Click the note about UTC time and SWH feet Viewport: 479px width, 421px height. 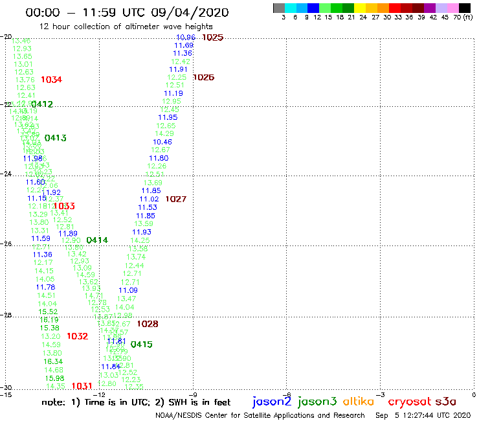136,402
